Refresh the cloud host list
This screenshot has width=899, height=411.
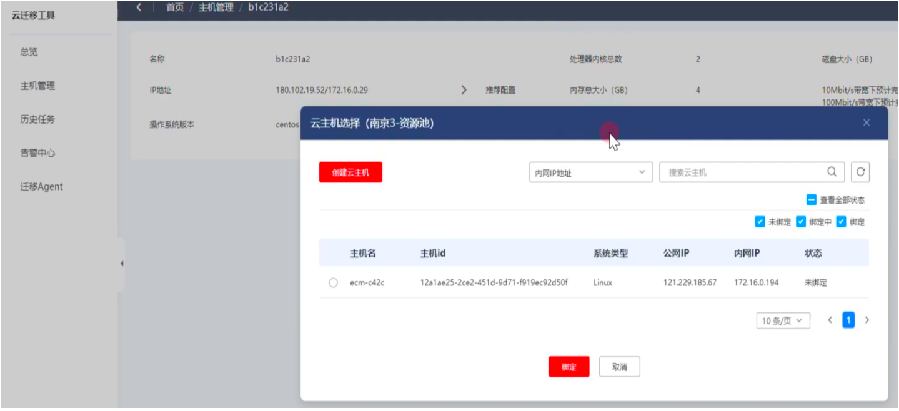pos(860,172)
